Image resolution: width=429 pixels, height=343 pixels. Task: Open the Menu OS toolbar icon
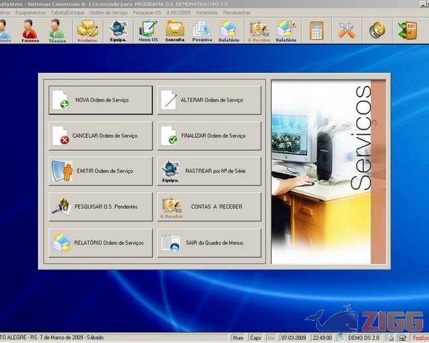click(148, 31)
